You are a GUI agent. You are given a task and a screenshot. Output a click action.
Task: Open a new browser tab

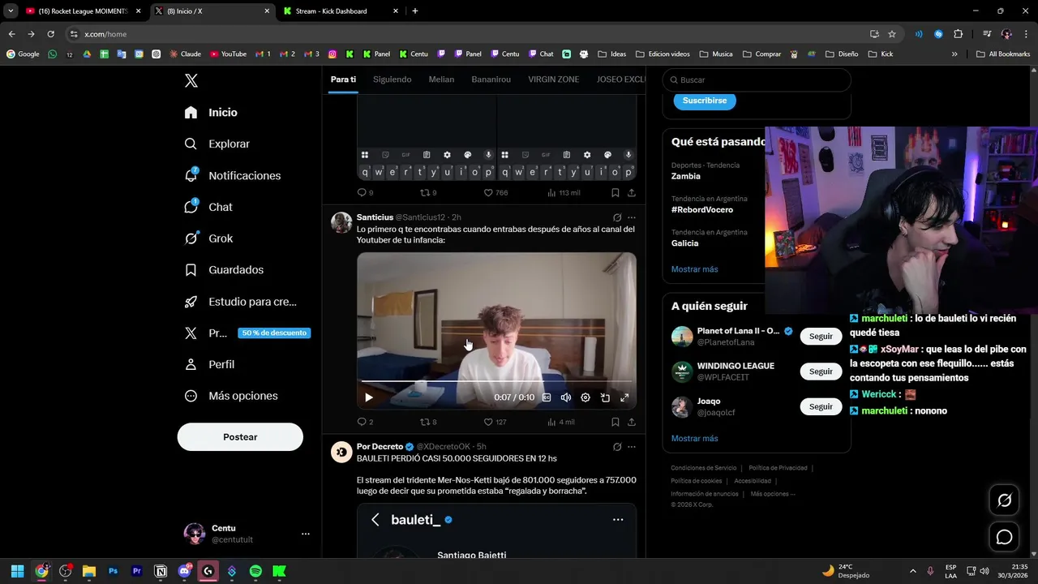[x=415, y=11]
